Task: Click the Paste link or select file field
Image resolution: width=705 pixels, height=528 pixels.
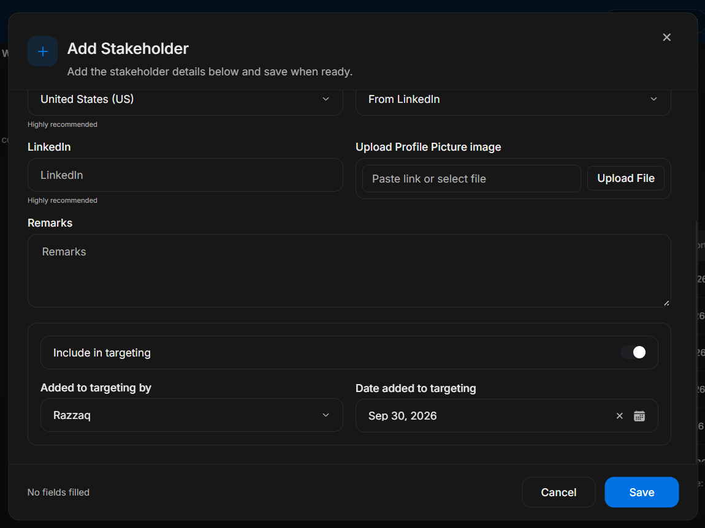Action: click(x=471, y=178)
